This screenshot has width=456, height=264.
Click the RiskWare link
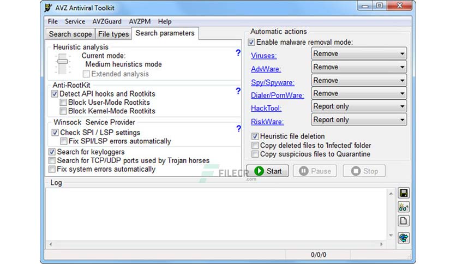(x=267, y=122)
